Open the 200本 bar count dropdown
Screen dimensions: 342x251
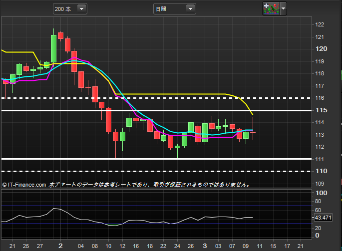point(70,9)
